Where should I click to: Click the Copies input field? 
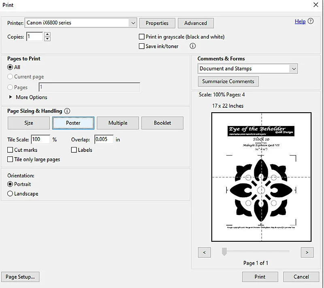[34, 36]
